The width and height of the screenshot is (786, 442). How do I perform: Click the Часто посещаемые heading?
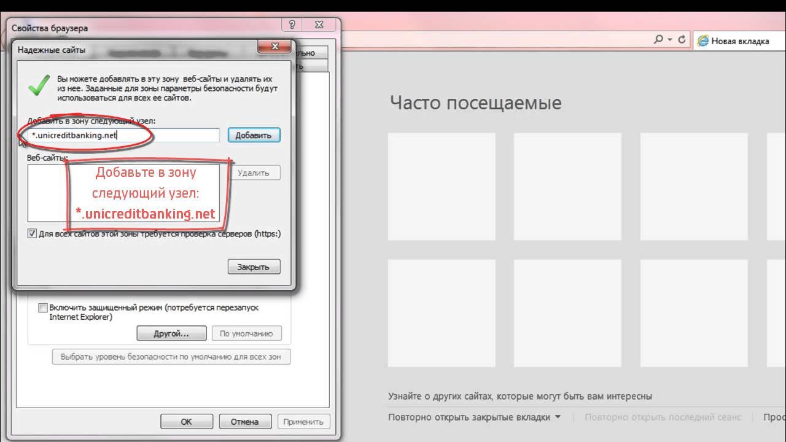point(475,103)
